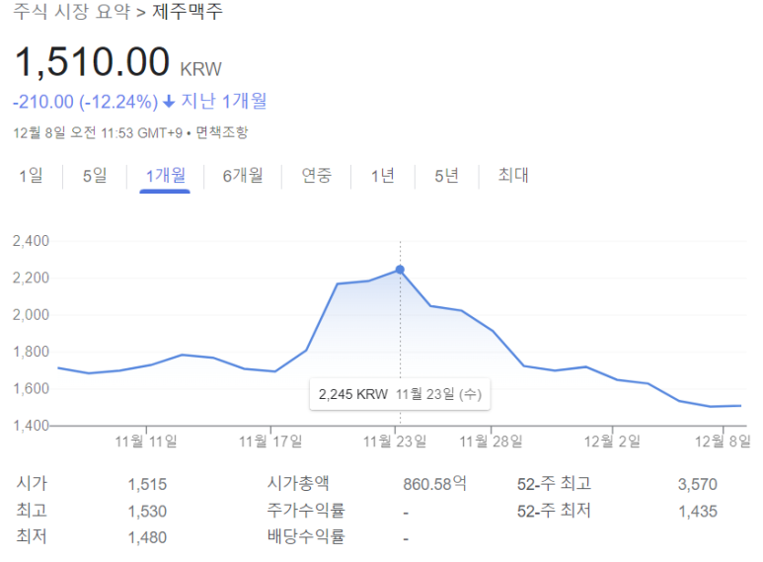
Task: Open the 주식 시장 요약 breadcrumb link
Action: coord(71,11)
